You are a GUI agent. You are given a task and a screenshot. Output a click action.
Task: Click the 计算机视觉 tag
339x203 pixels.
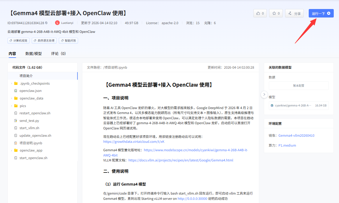point(18,41)
